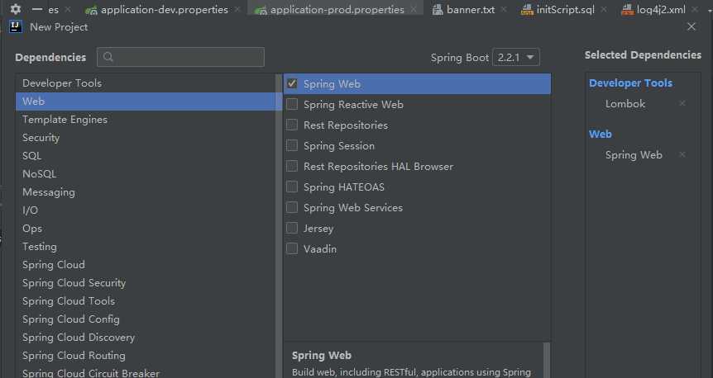Screen dimensions: 713x378
Task: Click Lombok in Selected Dependencies
Action: (625, 103)
